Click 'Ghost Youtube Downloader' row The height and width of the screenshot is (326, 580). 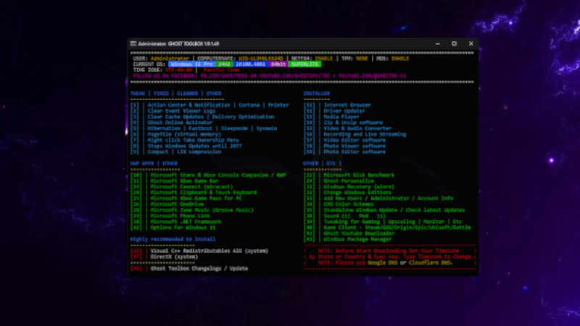pyautogui.click(x=349, y=233)
